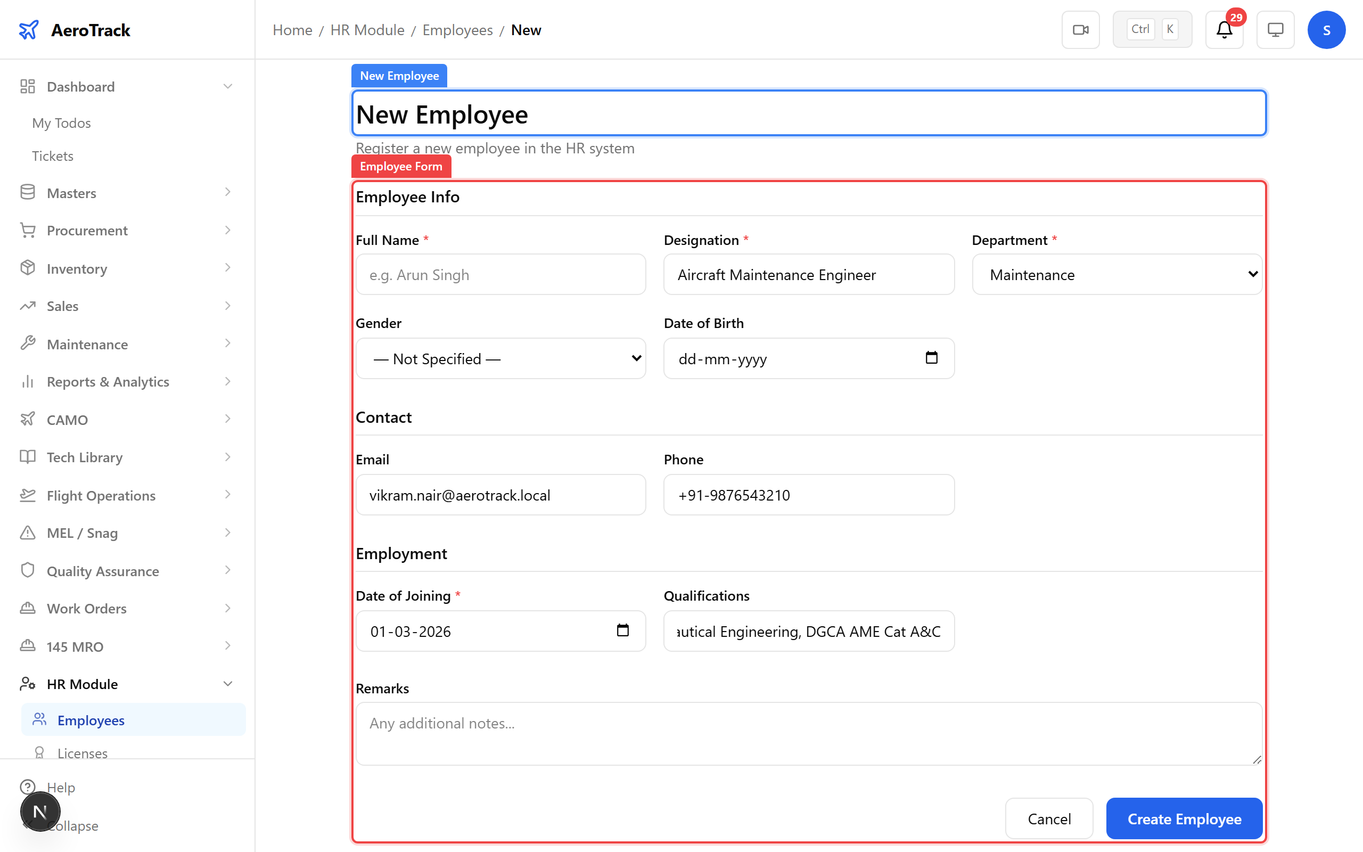Click the Cancel button
The height and width of the screenshot is (852, 1363).
pos(1048,818)
